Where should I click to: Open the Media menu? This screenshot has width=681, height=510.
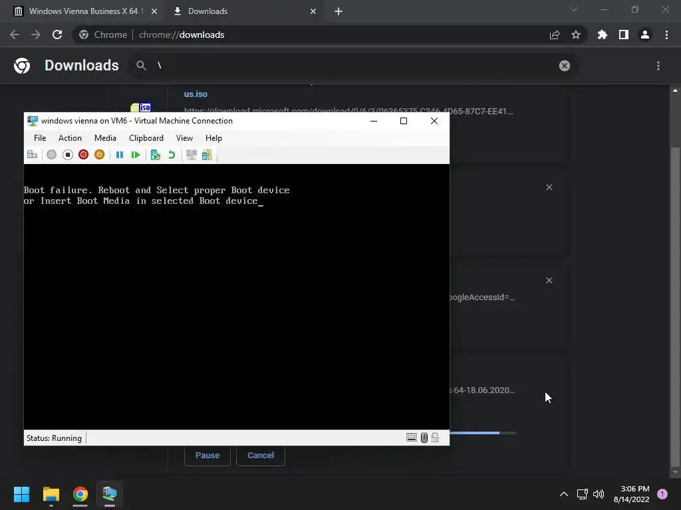[x=105, y=138]
